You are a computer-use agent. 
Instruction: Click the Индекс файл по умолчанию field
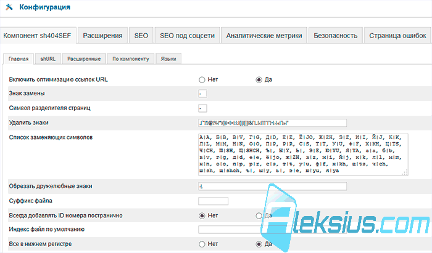click(x=273, y=230)
